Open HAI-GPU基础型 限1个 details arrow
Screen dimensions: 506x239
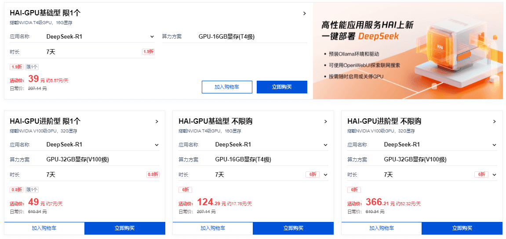coord(304,13)
